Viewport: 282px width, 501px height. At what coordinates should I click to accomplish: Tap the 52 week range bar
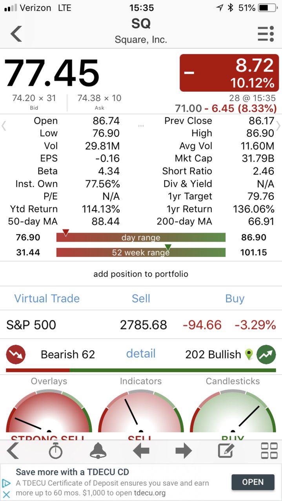tap(141, 252)
